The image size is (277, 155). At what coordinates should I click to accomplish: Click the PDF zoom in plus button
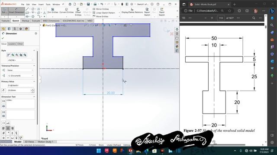212,18
